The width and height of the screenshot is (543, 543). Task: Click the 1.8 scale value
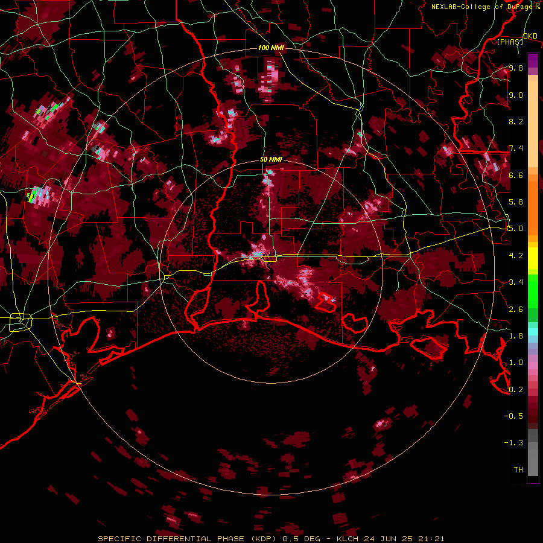click(516, 336)
